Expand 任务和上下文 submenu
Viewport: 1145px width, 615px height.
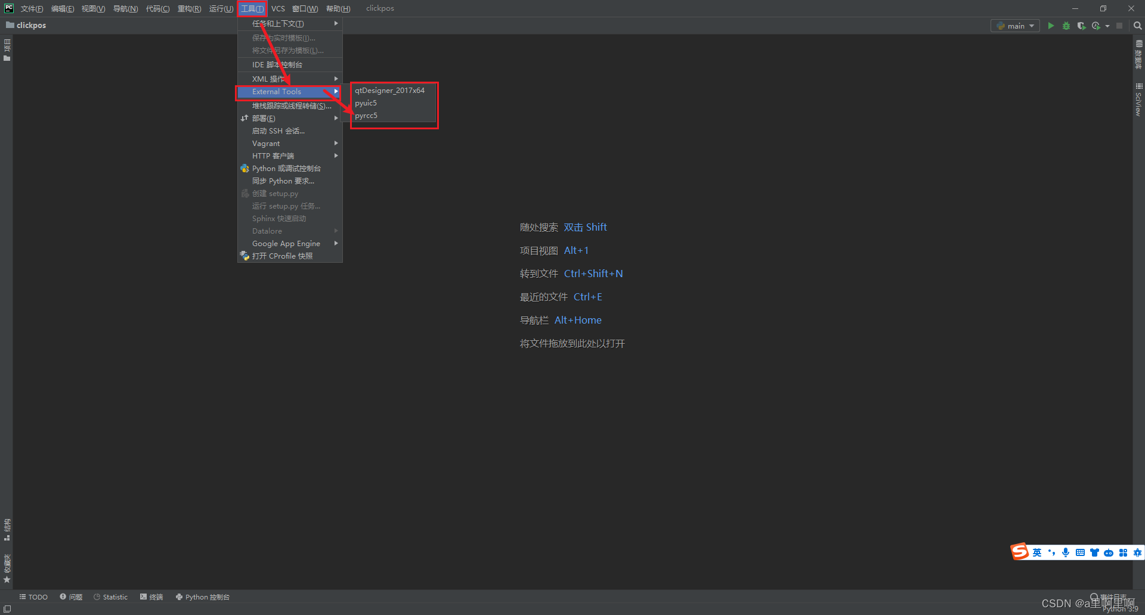coord(290,24)
